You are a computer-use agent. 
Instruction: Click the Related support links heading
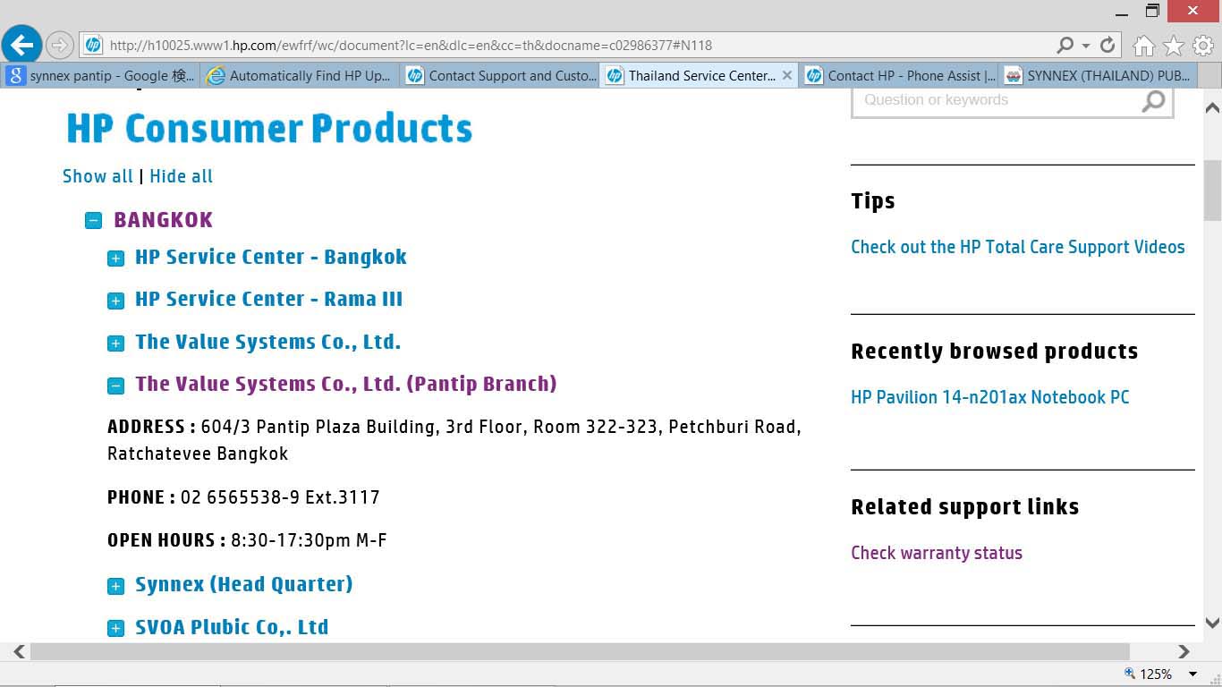(x=964, y=506)
